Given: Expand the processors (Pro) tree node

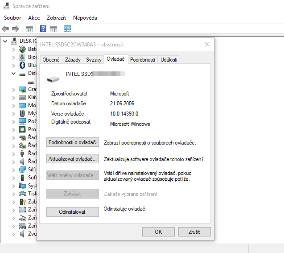Looking at the screenshot, I should click(x=13, y=129).
